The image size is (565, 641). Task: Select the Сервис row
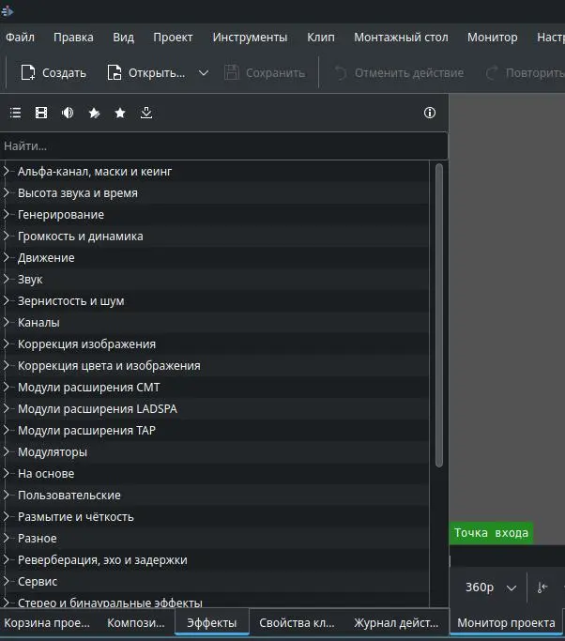(215, 581)
